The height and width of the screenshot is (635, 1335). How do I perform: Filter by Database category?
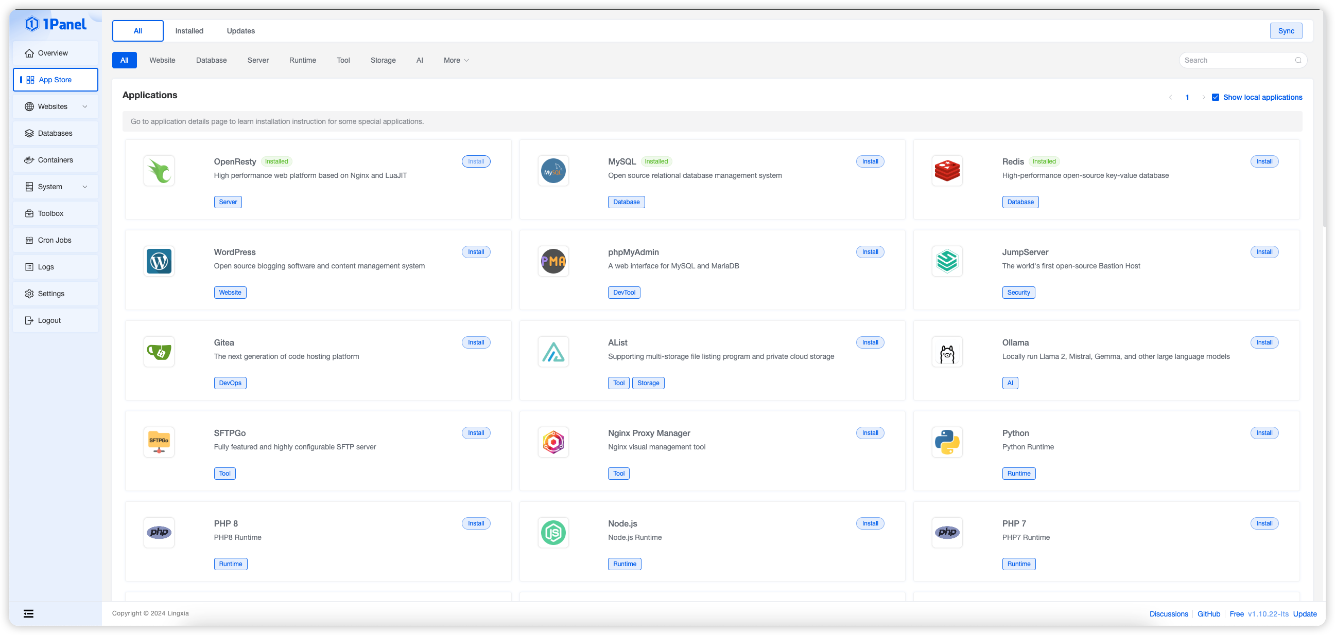(211, 60)
